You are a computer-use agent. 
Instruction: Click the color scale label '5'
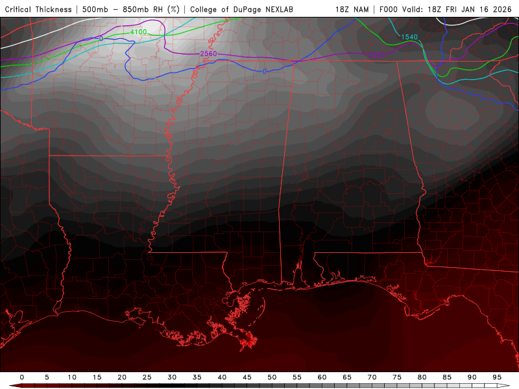(47, 377)
